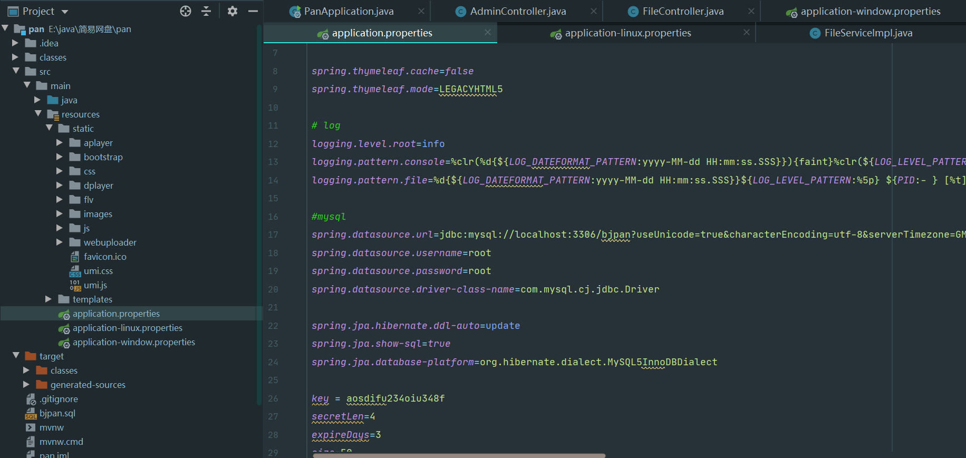Select favicon.ico file icon
The width and height of the screenshot is (966, 458).
pyautogui.click(x=75, y=257)
